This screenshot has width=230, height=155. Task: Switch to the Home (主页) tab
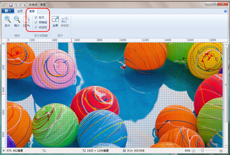point(20,11)
